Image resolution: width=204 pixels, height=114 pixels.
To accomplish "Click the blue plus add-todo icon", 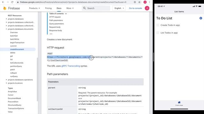I will coord(201,18).
